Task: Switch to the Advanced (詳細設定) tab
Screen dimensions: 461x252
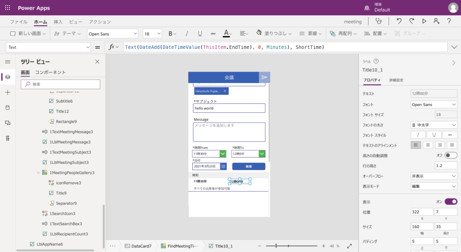Action: click(x=396, y=80)
